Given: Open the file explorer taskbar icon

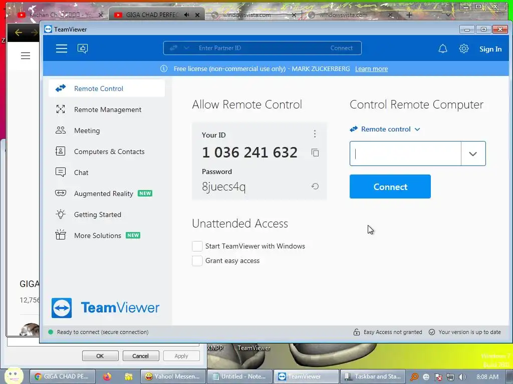Looking at the screenshot, I should pos(128,376).
